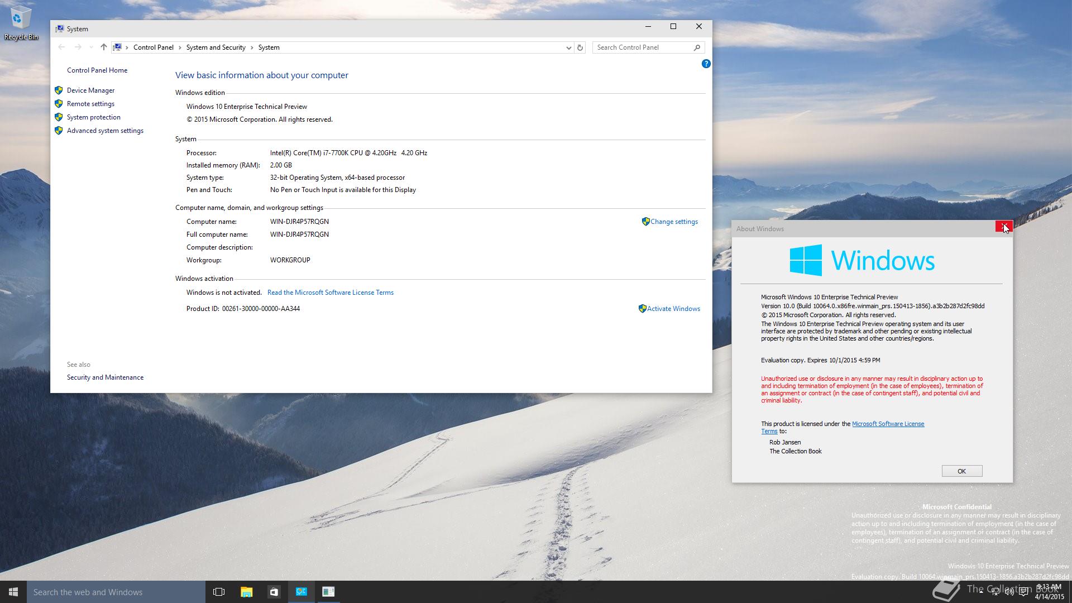This screenshot has height=603, width=1072.
Task: Select System in the breadcrumb path
Action: 269,47
